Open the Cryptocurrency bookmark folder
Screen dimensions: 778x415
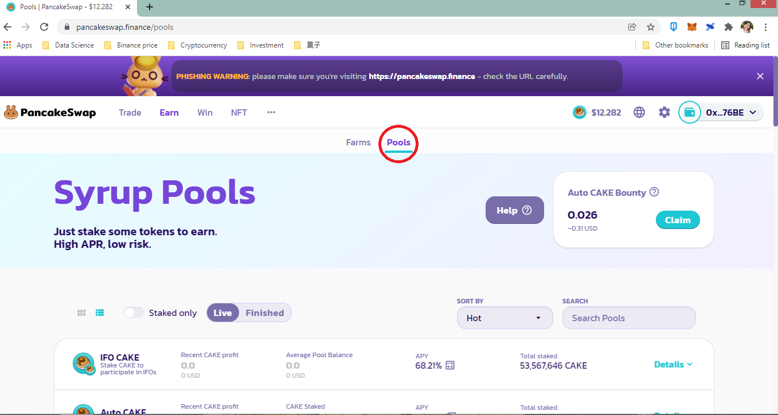tap(197, 45)
